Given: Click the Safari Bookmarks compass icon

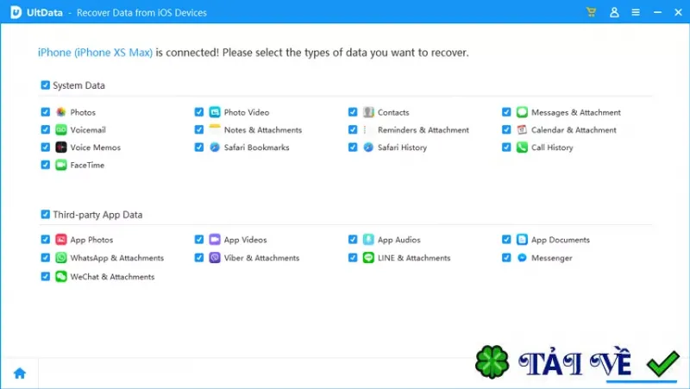Looking at the screenshot, I should (214, 147).
